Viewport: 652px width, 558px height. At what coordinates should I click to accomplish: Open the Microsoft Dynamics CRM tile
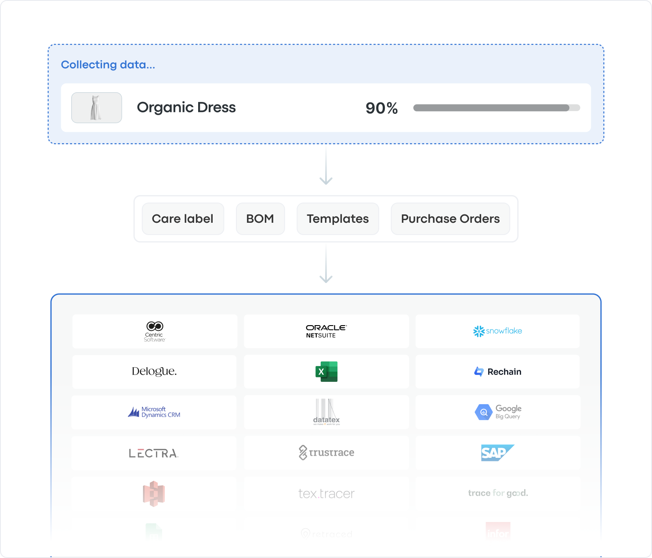pyautogui.click(x=154, y=412)
